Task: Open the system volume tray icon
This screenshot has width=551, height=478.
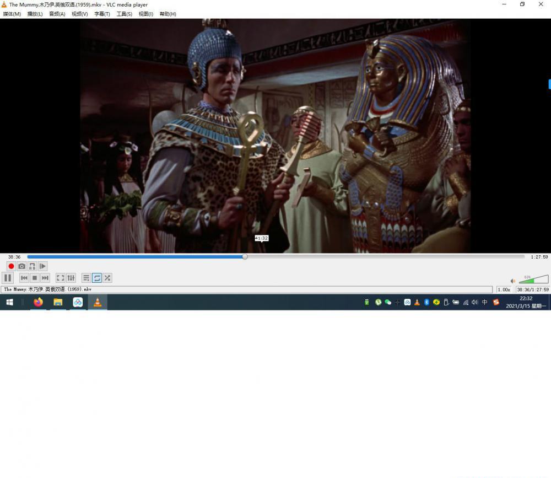Action: [x=475, y=302]
